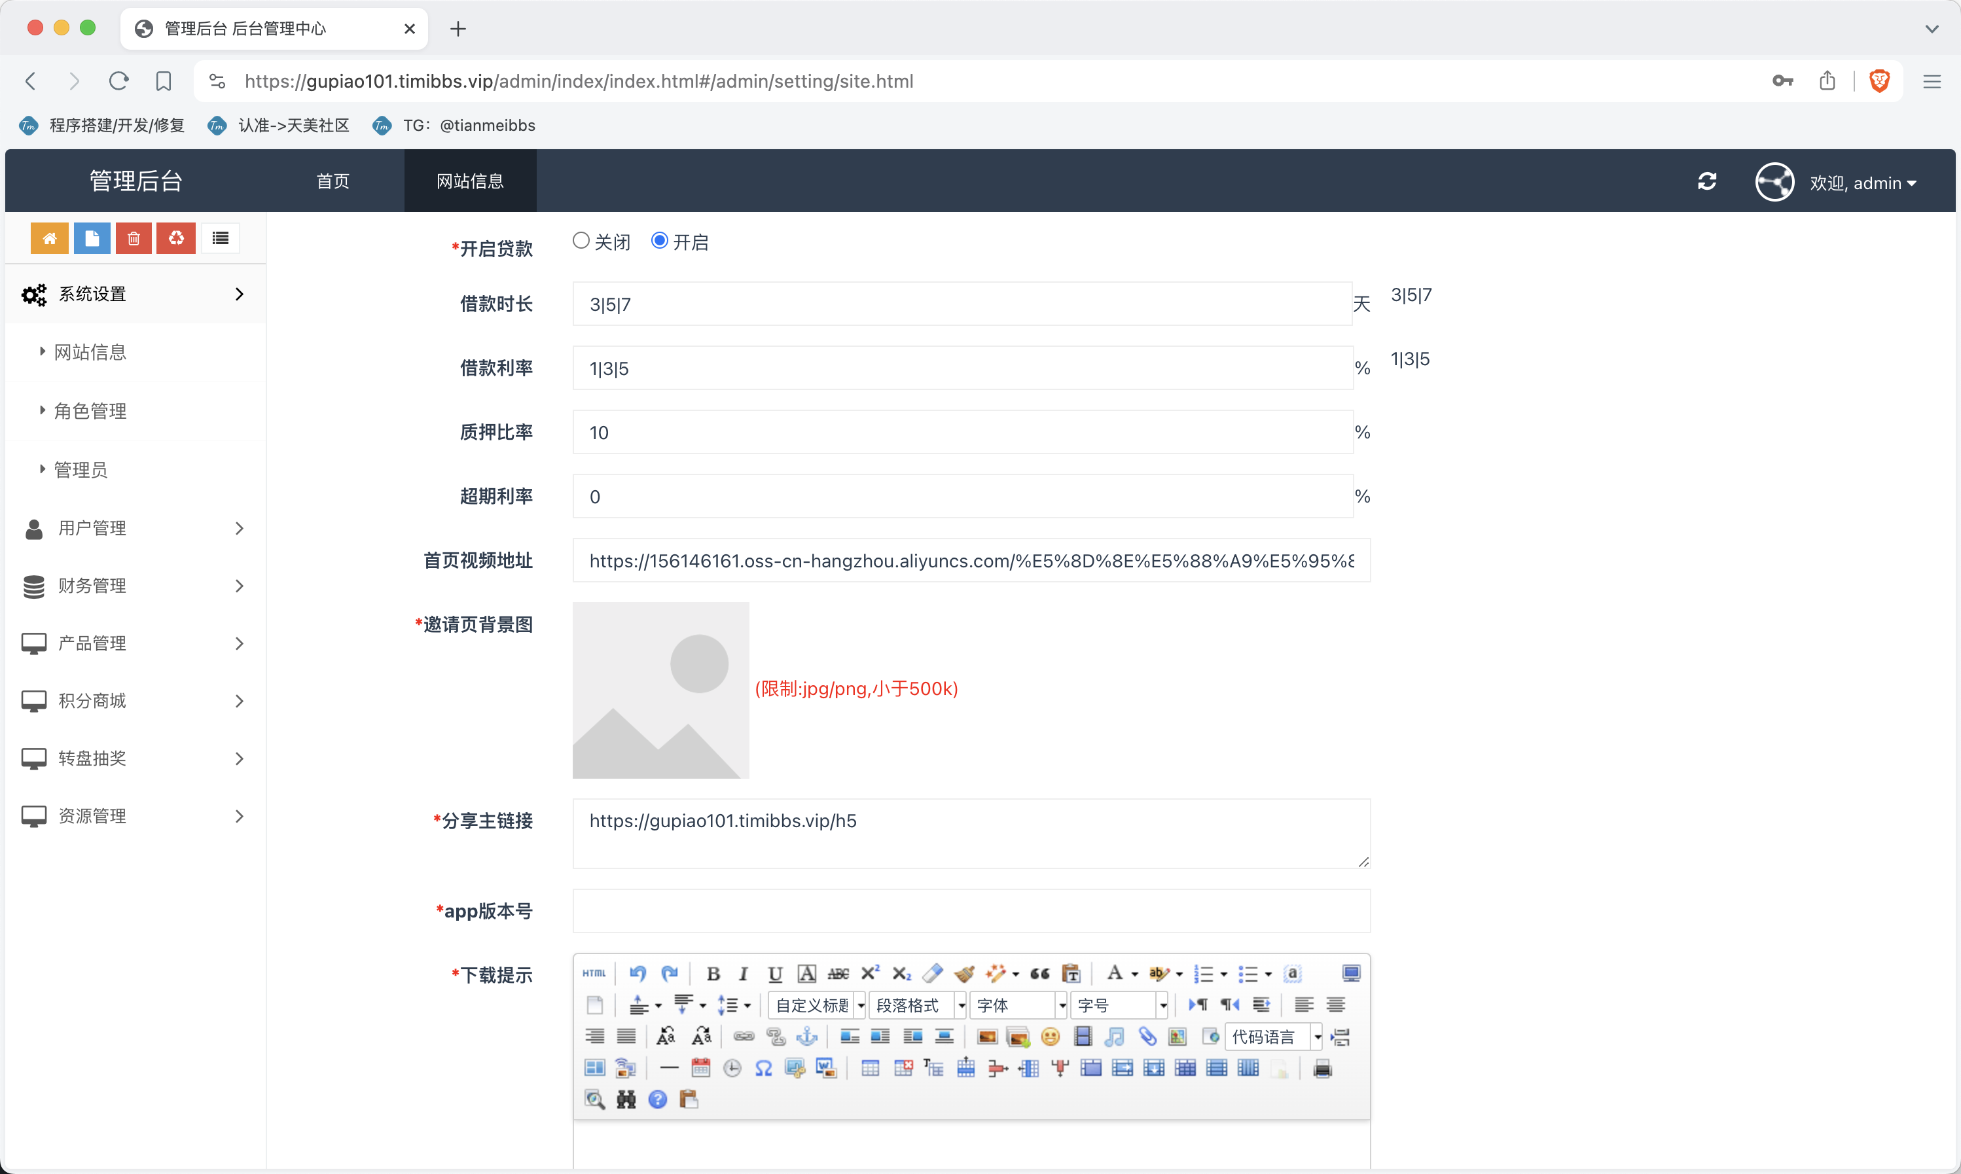This screenshot has width=1961, height=1174.
Task: Collapse the 系统设置 sidebar section
Action: (135, 294)
